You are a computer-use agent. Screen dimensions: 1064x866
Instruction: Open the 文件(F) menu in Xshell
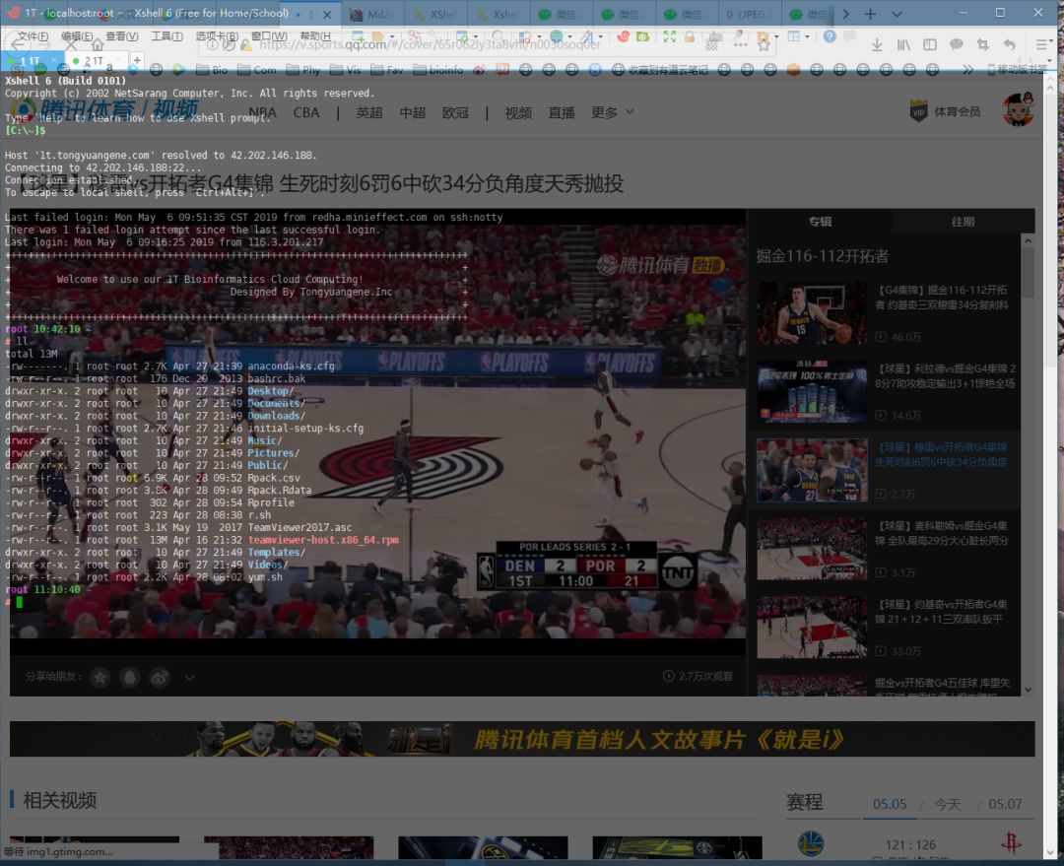[32, 36]
